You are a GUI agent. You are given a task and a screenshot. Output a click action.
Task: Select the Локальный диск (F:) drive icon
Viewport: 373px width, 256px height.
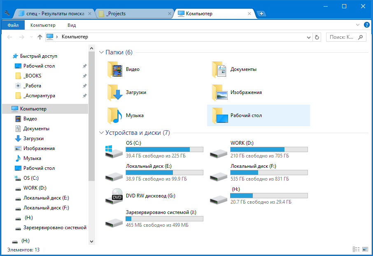tap(218, 176)
